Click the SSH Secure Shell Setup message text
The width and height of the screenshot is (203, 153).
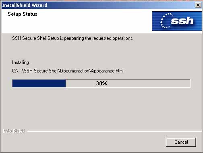point(72,38)
